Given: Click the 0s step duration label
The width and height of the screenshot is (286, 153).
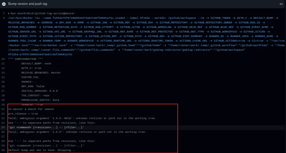Looking at the screenshot, I should (281, 4).
